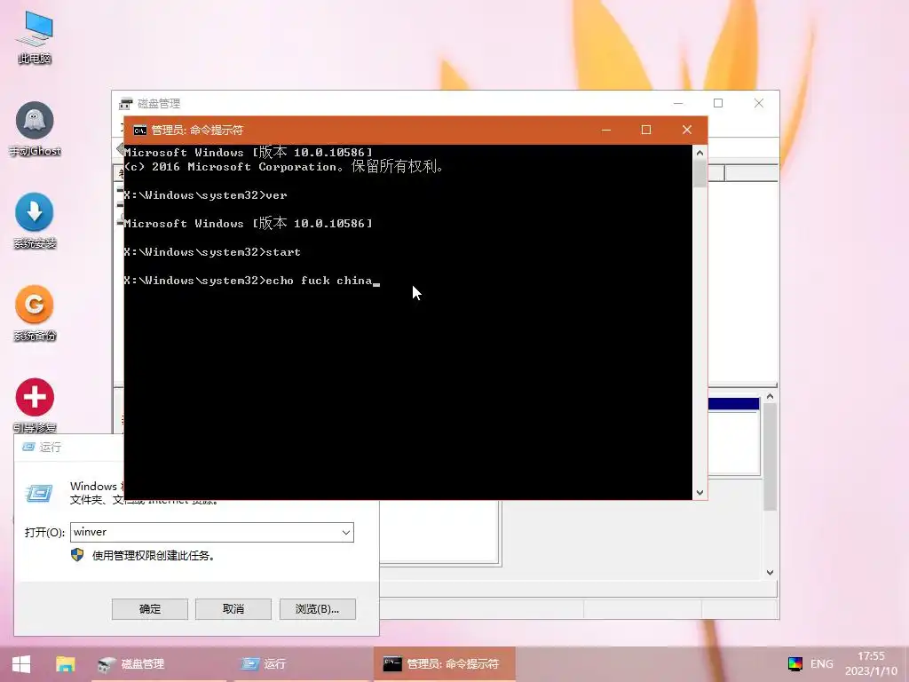The image size is (909, 682).
Task: Open File Explorer from the taskbar
Action: click(65, 664)
